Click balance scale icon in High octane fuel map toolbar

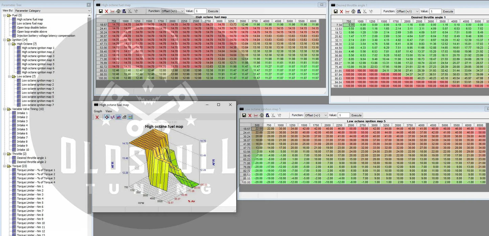pos(118,11)
